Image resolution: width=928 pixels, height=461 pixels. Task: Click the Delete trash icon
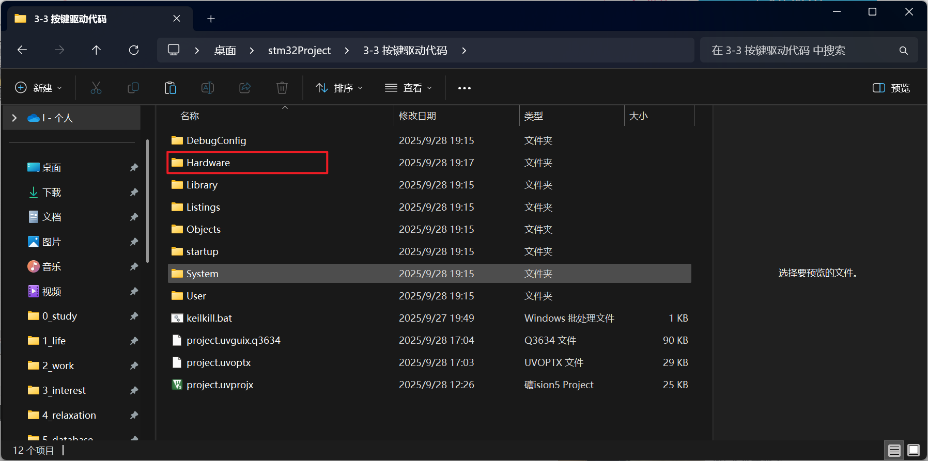click(x=282, y=88)
